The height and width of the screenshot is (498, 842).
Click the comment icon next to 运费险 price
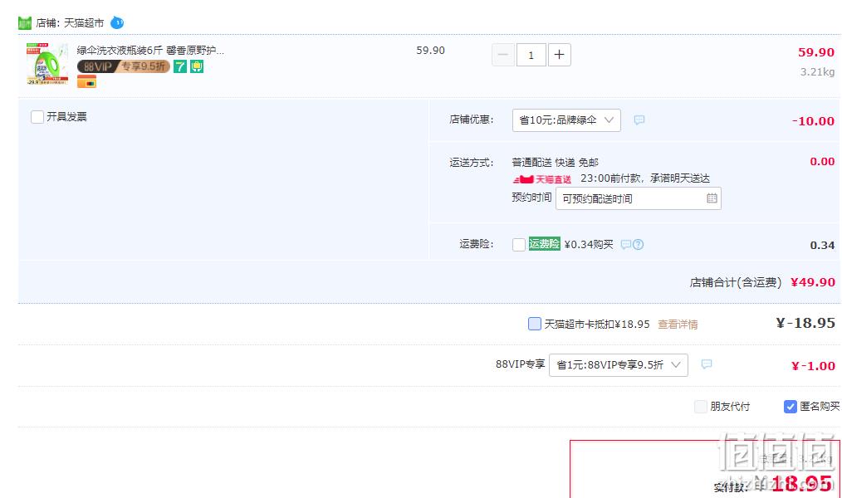(625, 245)
